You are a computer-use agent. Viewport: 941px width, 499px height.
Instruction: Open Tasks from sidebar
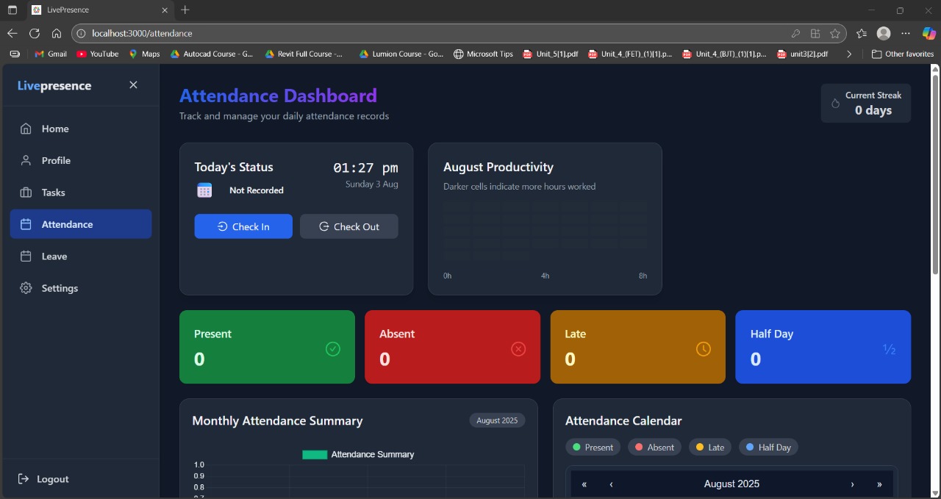coord(81,193)
